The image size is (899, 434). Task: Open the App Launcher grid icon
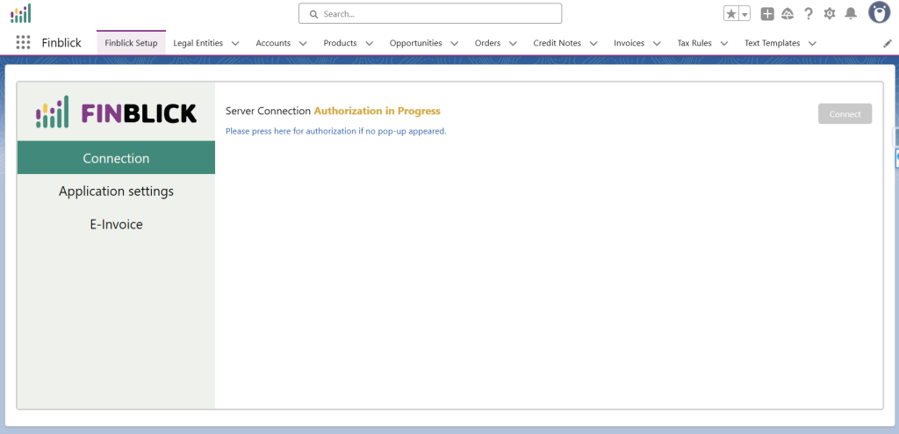click(23, 43)
